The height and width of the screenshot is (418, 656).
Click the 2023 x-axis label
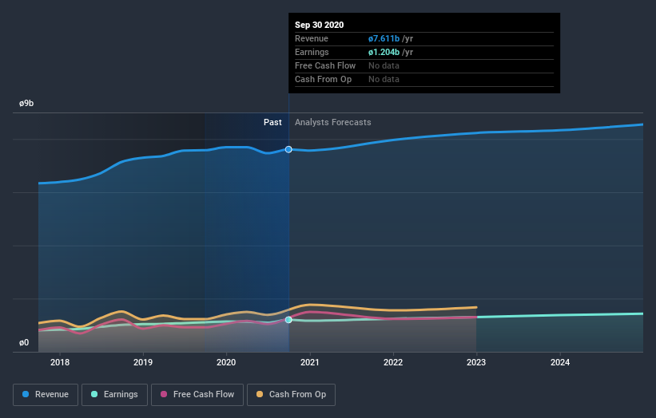tap(476, 362)
